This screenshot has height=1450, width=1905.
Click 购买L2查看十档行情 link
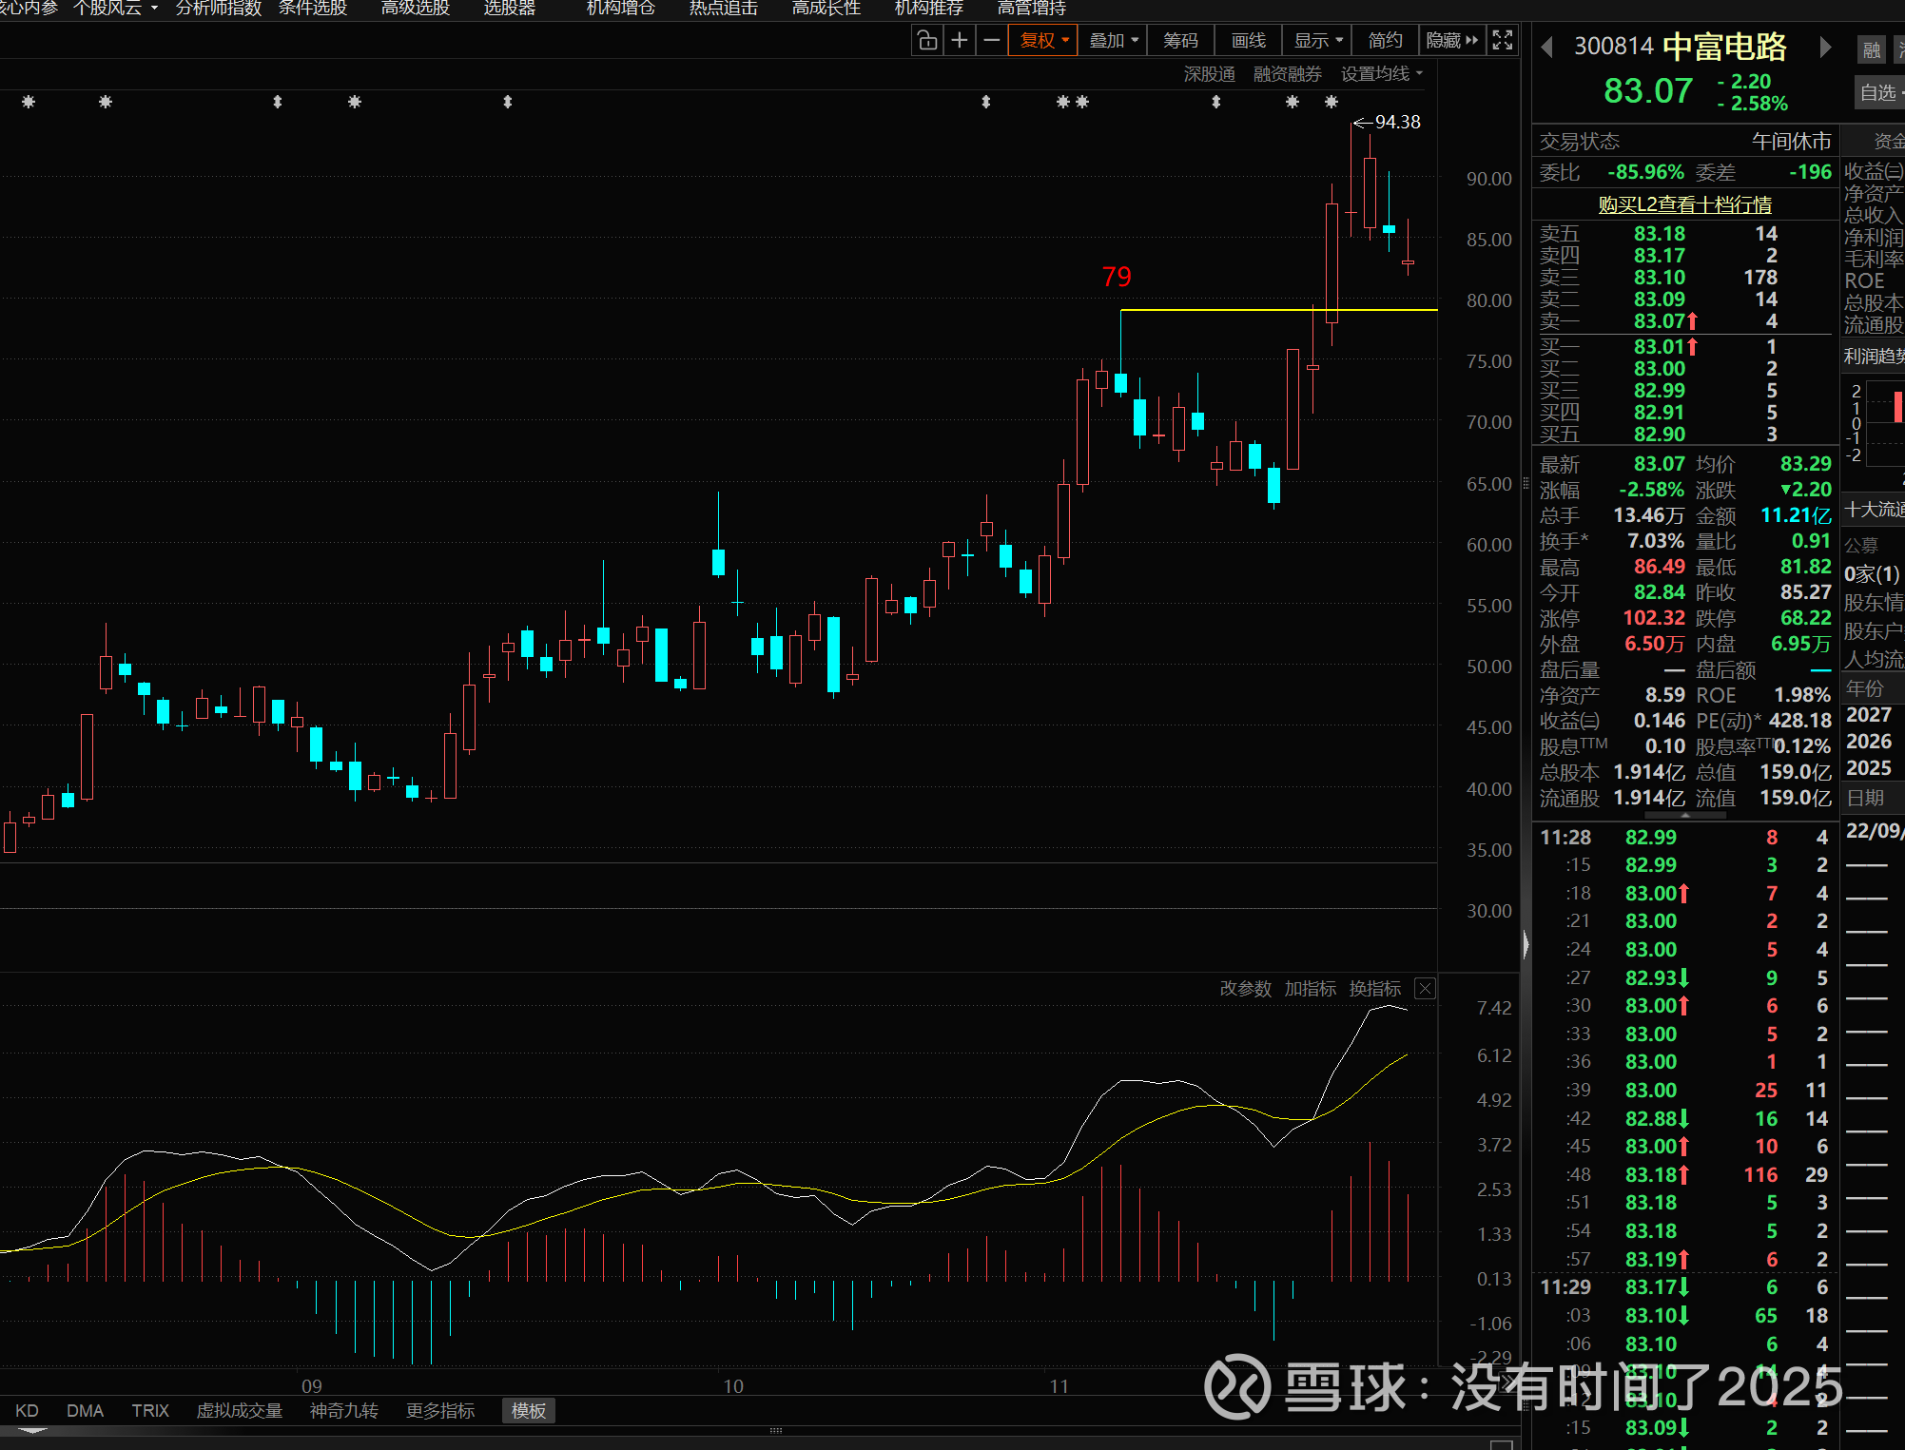[1684, 204]
